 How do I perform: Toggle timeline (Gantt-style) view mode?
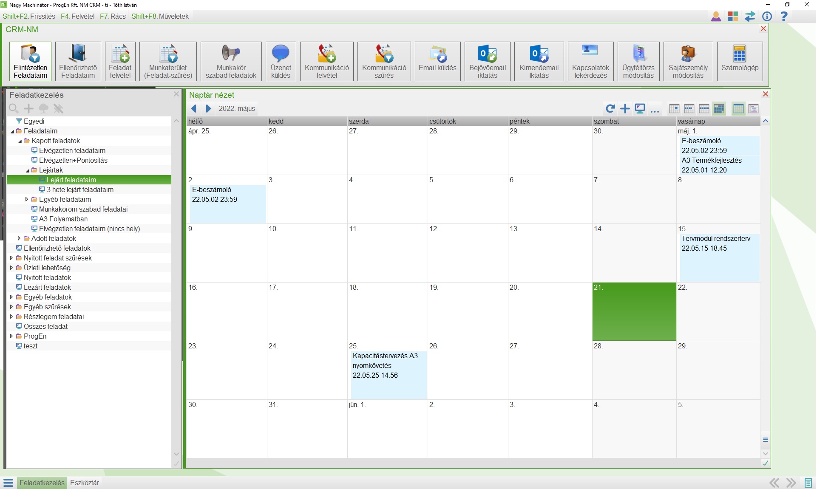[753, 109]
